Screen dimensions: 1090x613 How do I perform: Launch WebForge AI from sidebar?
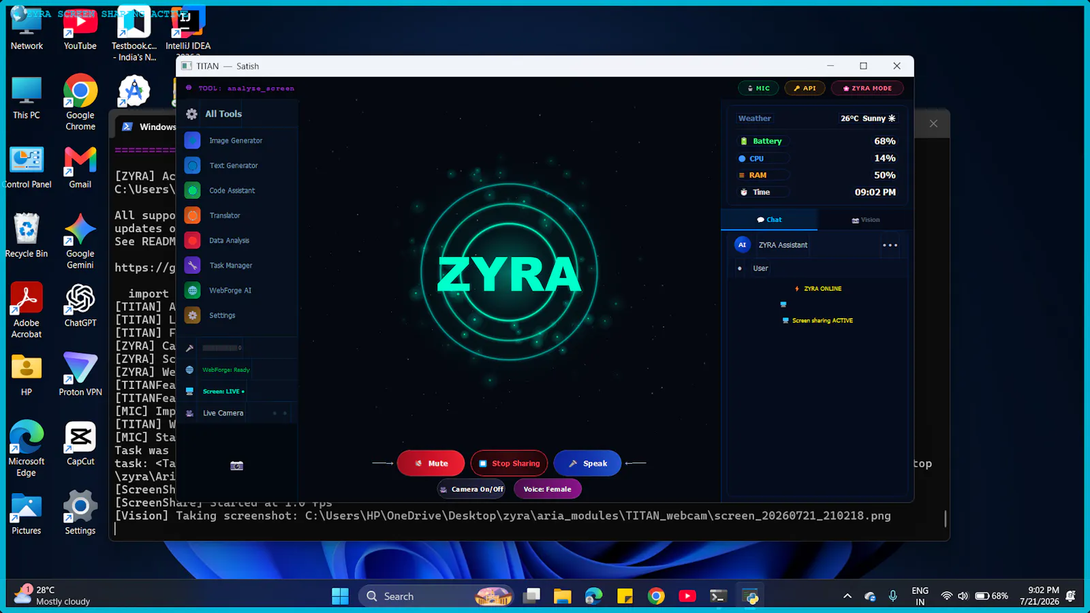click(x=236, y=290)
